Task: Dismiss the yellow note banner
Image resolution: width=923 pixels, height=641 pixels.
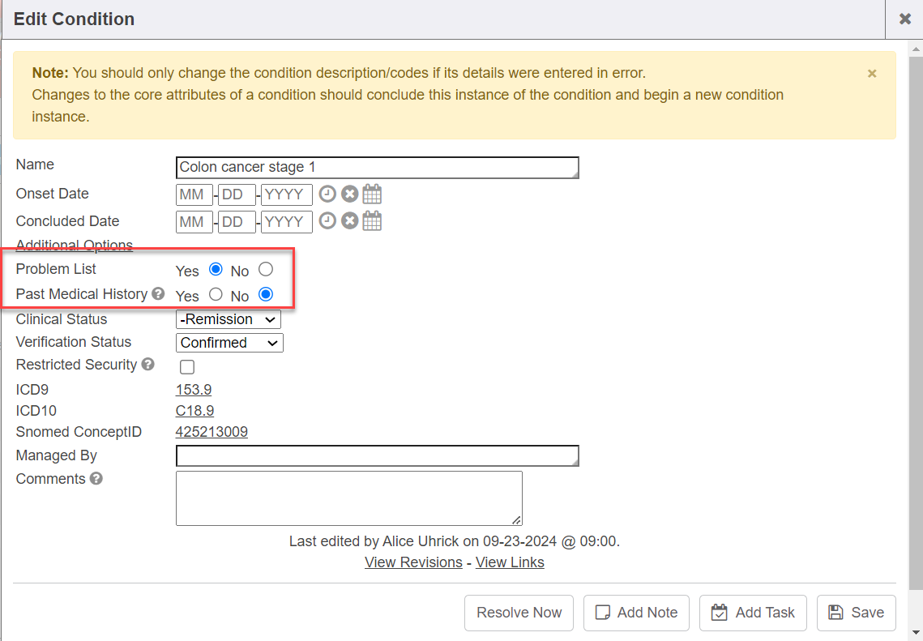Action: click(x=872, y=74)
